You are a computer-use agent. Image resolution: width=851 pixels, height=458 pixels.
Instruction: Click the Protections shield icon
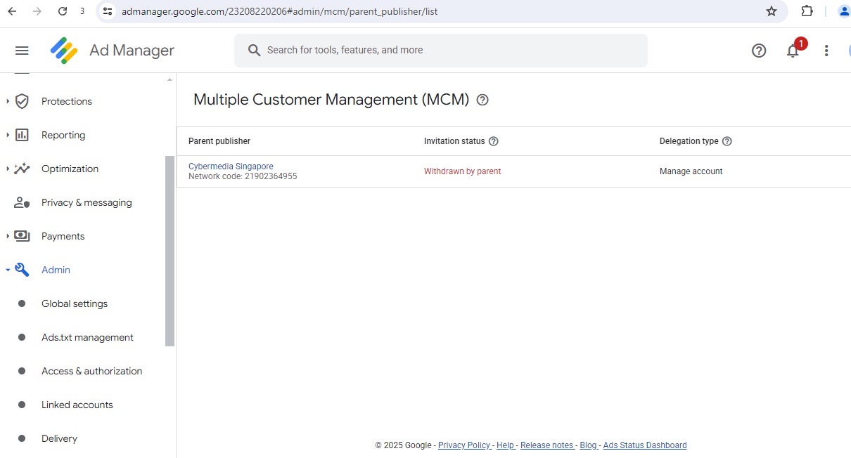(x=22, y=101)
